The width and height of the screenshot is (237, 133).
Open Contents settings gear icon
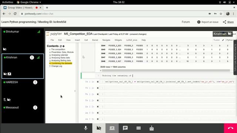(x=63, y=46)
